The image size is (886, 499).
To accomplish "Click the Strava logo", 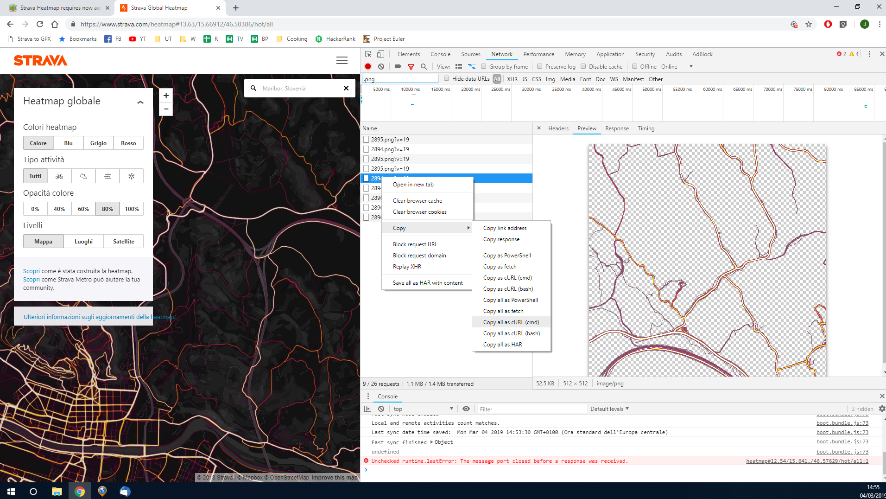I will (40, 61).
